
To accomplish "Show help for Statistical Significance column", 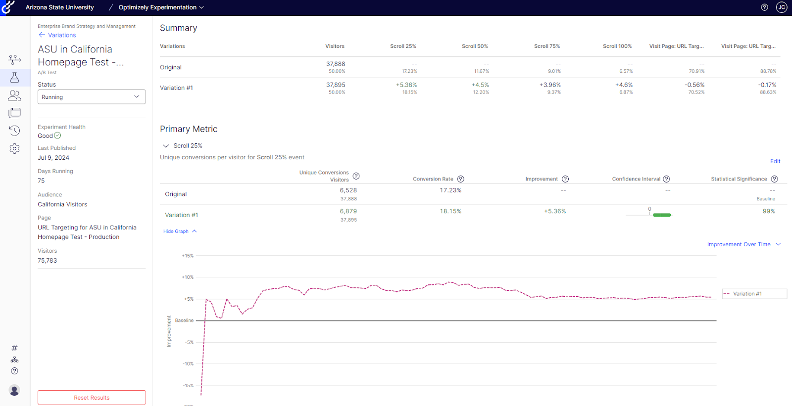I will coord(775,179).
